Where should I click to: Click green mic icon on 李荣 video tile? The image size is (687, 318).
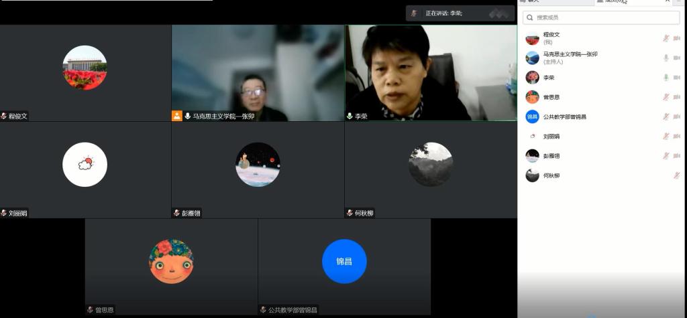350,116
